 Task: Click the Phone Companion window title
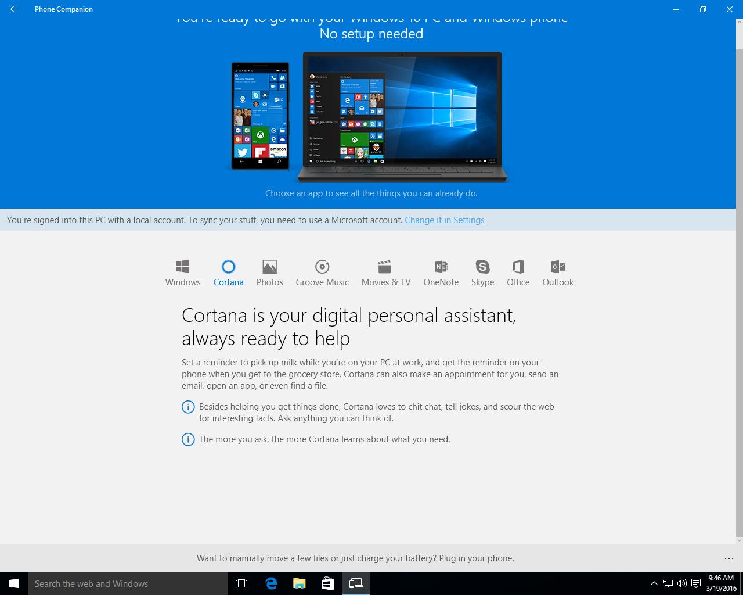click(x=64, y=9)
